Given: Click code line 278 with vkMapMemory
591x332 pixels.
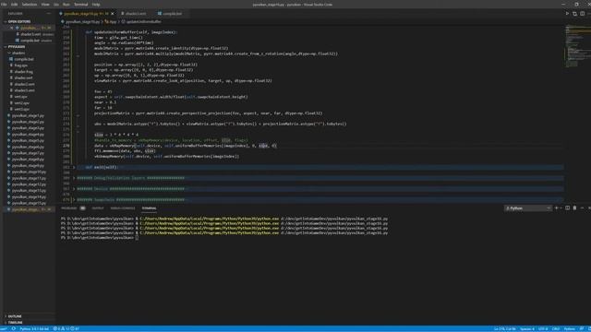Looking at the screenshot, I should tap(186, 146).
